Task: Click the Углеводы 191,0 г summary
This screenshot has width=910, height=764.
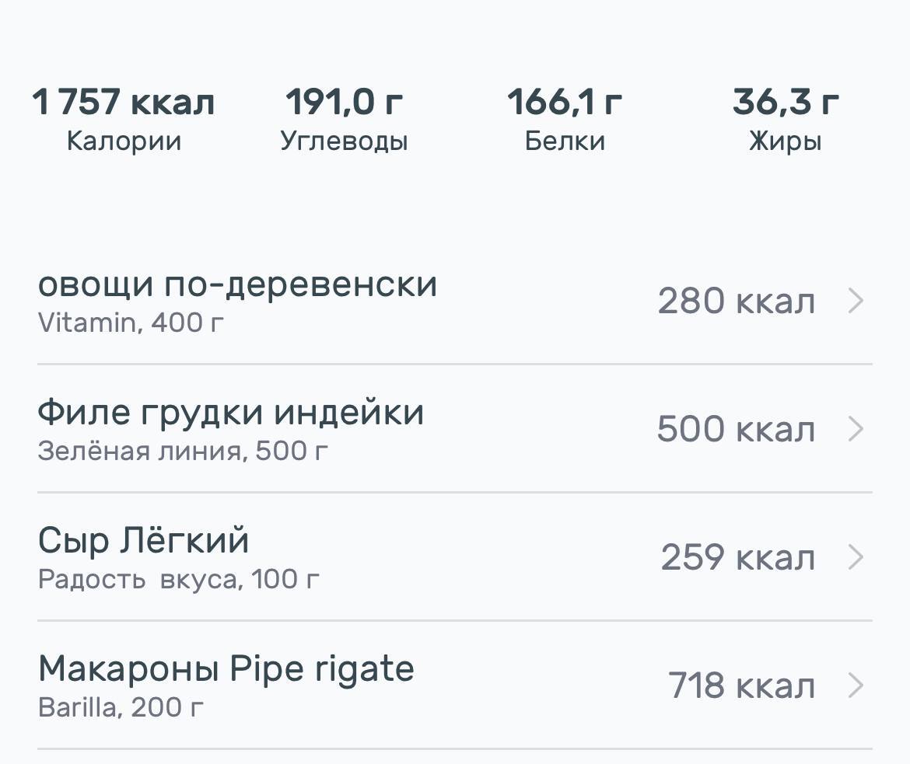Action: coord(344,119)
